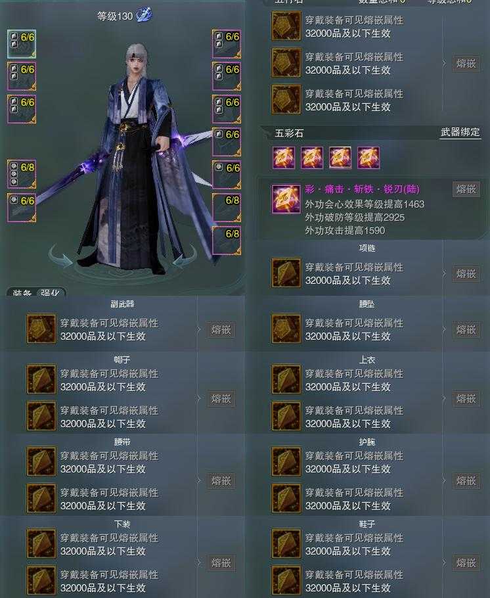The width and height of the screenshot is (490, 598).
Task: Select the fourth 五彩石 gem icon
Action: (x=368, y=158)
